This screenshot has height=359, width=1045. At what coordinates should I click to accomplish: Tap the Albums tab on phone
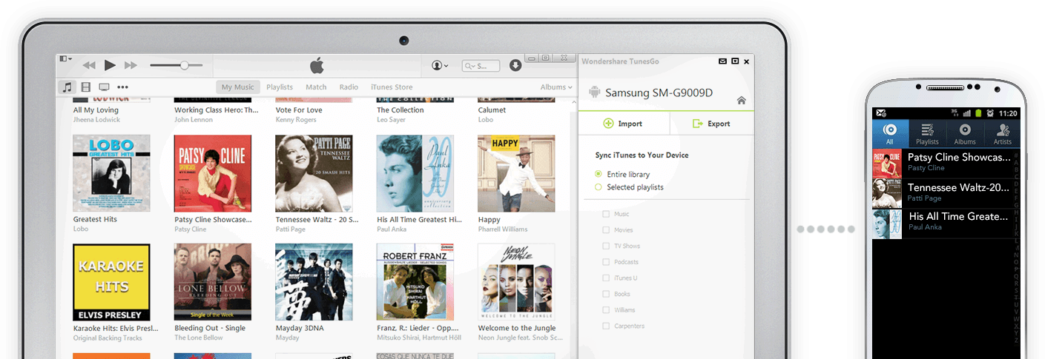coord(965,133)
